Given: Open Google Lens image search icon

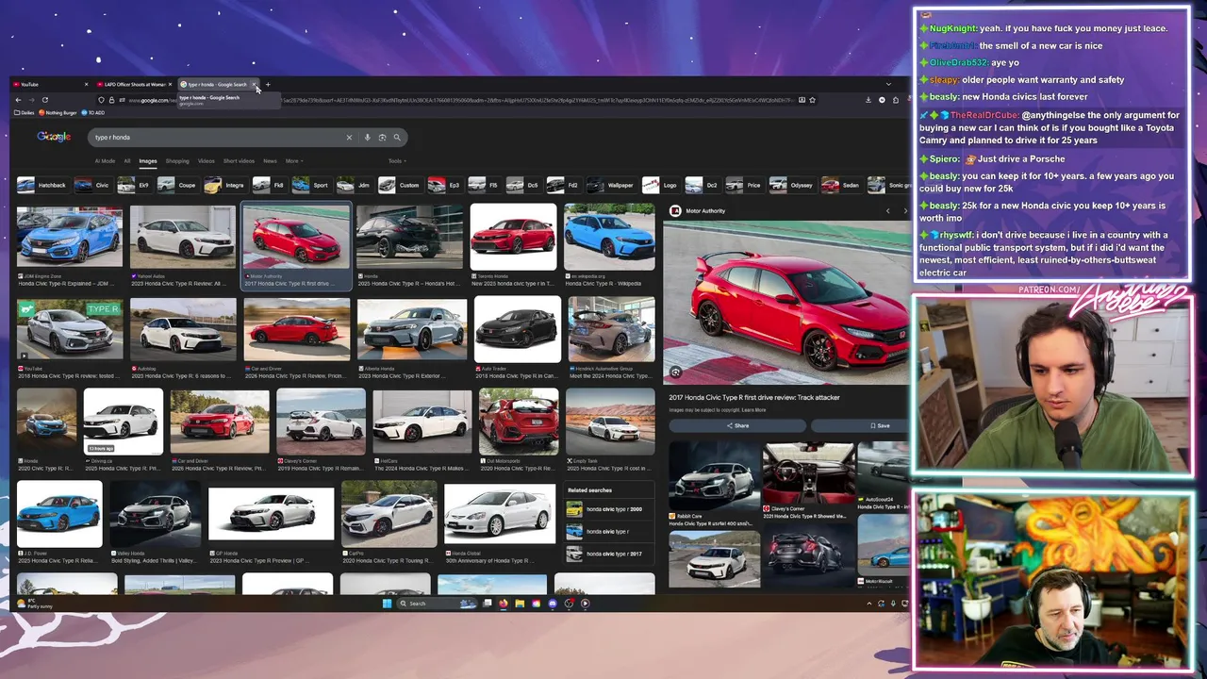Looking at the screenshot, I should (382, 138).
